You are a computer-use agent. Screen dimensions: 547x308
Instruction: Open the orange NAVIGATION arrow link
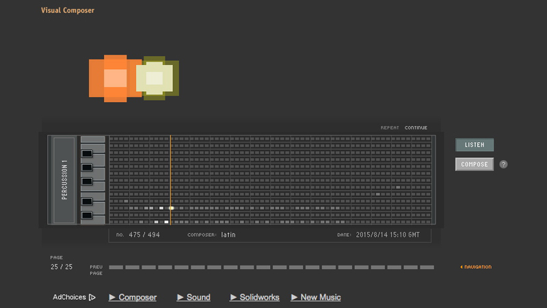tap(476, 267)
